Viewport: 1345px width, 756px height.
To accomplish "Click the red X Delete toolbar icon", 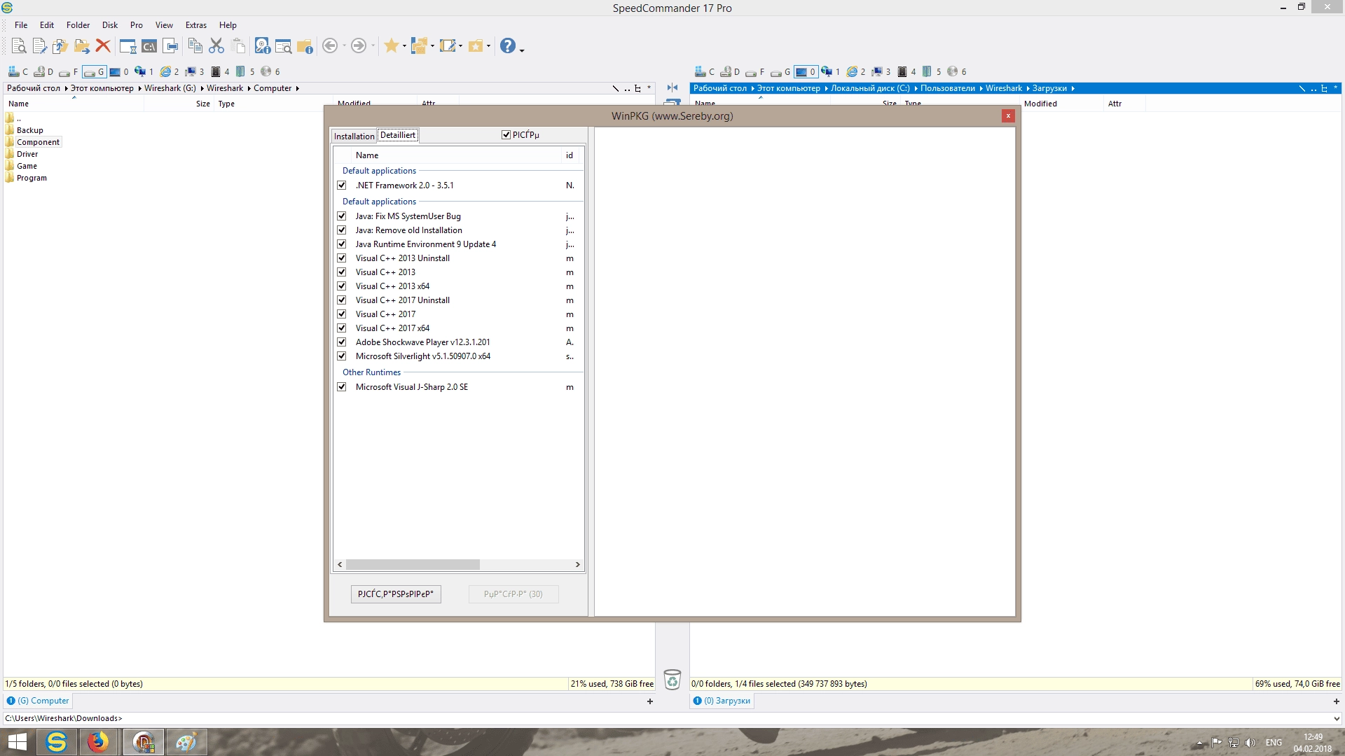I will pyautogui.click(x=103, y=46).
